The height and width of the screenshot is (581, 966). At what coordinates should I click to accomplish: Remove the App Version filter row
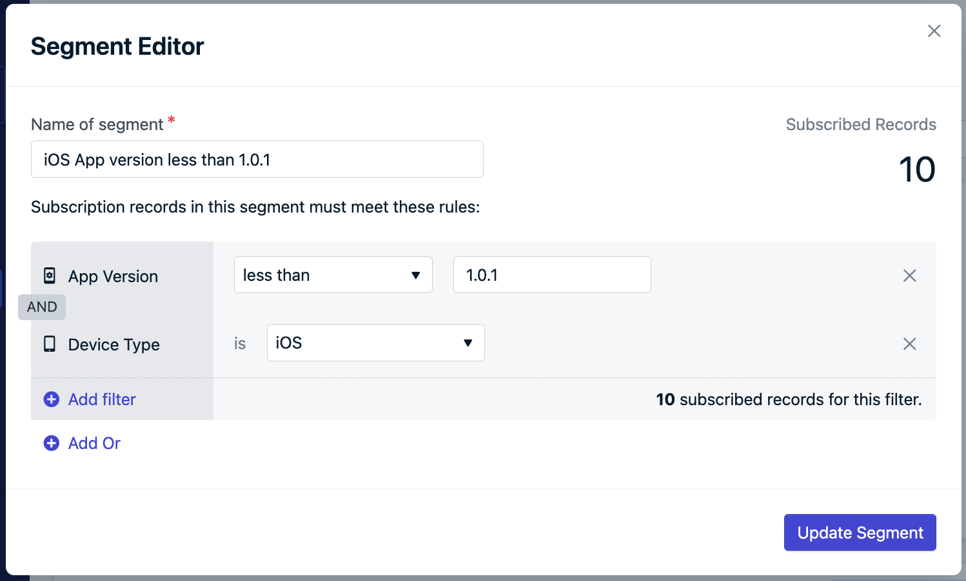click(909, 276)
